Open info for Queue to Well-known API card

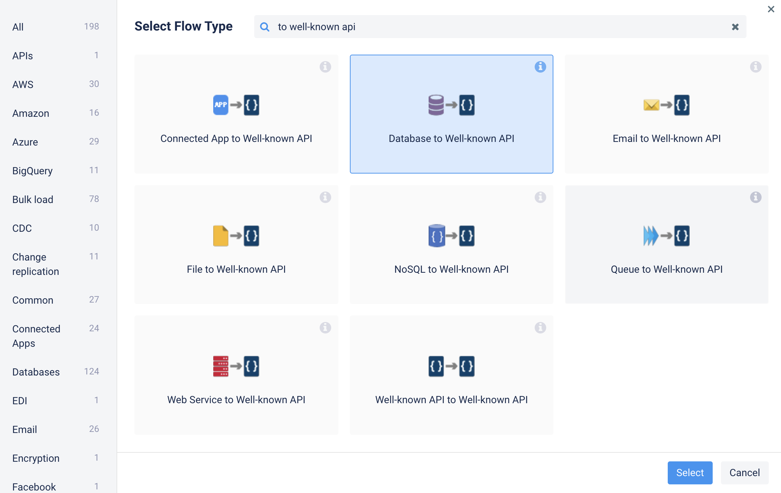pos(755,197)
